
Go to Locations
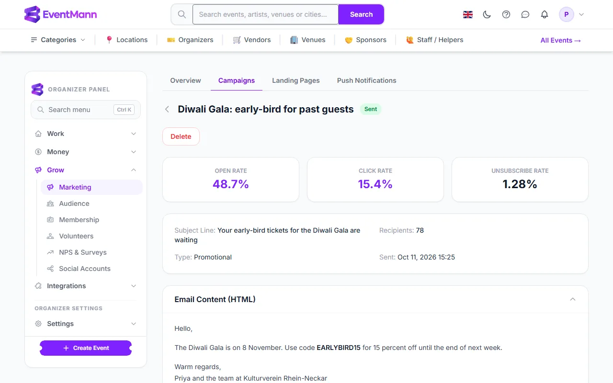(126, 40)
